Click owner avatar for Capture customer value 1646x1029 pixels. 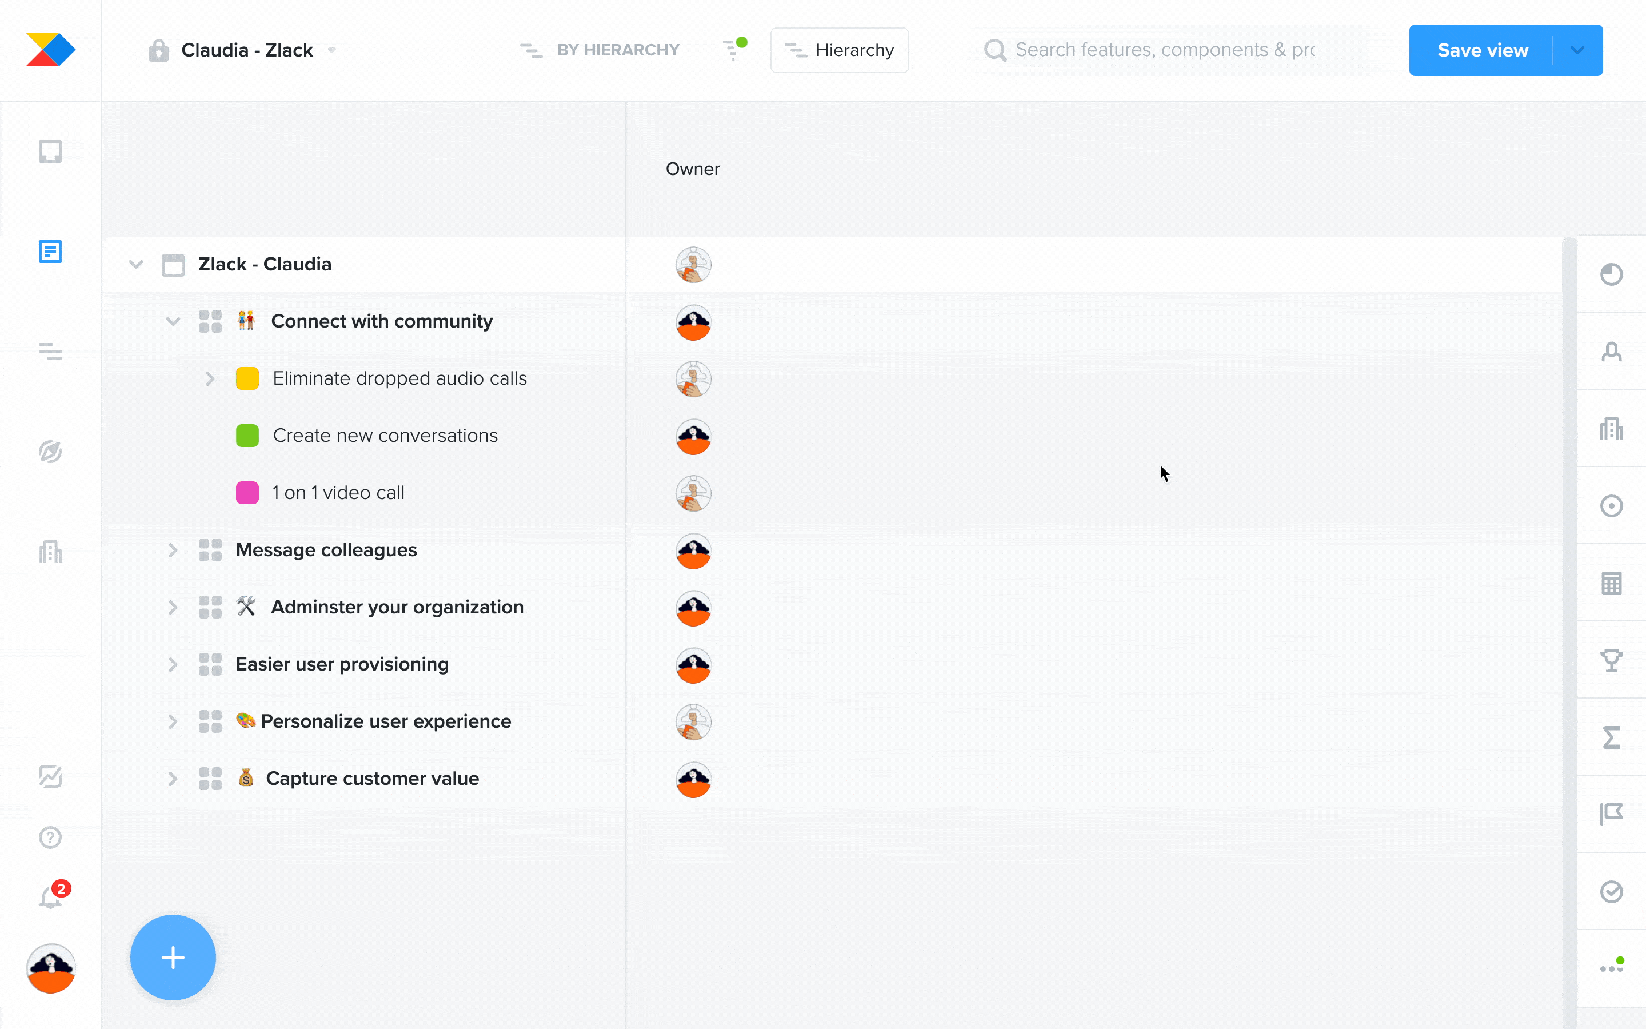693,779
